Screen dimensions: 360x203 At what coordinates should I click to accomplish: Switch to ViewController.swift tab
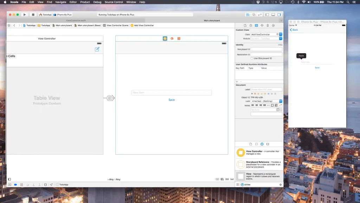[x=76, y=20]
